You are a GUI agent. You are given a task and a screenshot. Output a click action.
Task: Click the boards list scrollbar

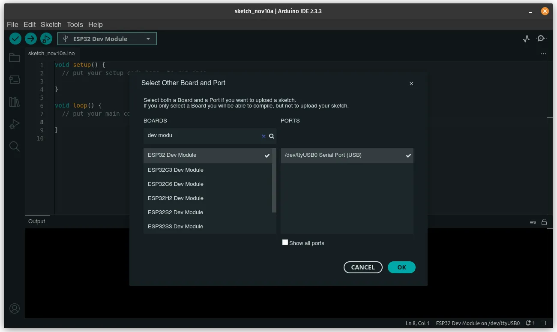(274, 180)
